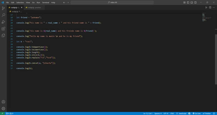The width and height of the screenshot is (217, 115).
Task: Open the Go menu
Action: pos(33,2)
